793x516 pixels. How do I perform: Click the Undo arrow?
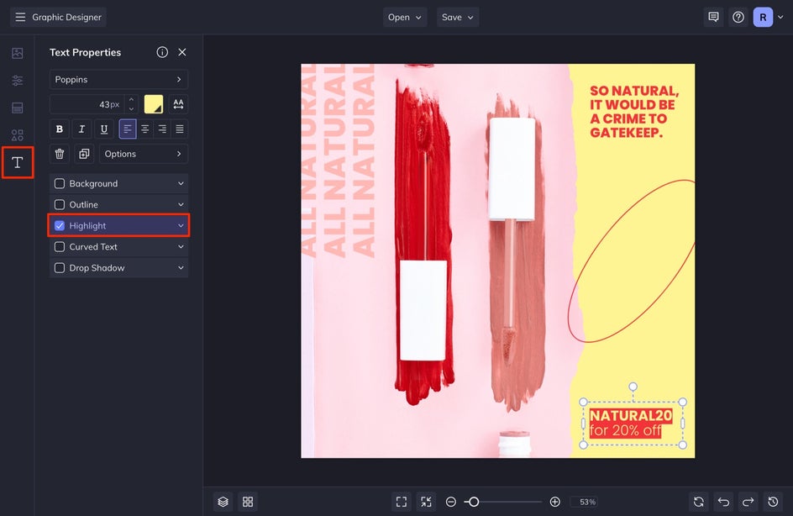(723, 502)
